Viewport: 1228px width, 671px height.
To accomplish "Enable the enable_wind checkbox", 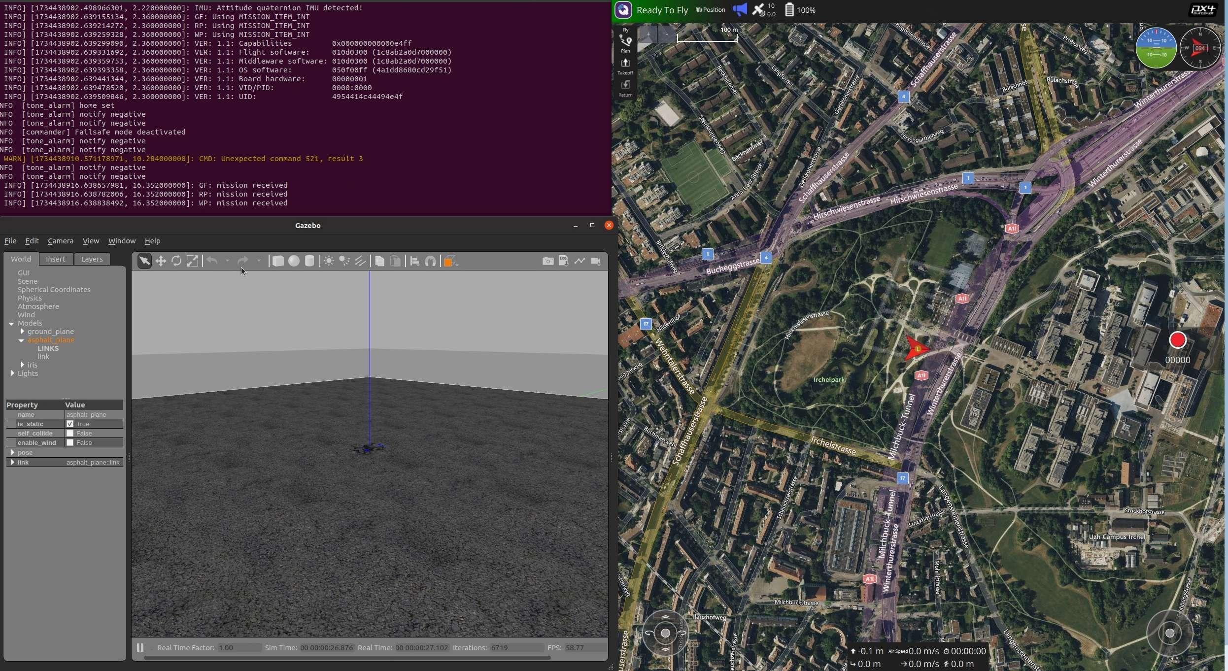I will point(70,443).
